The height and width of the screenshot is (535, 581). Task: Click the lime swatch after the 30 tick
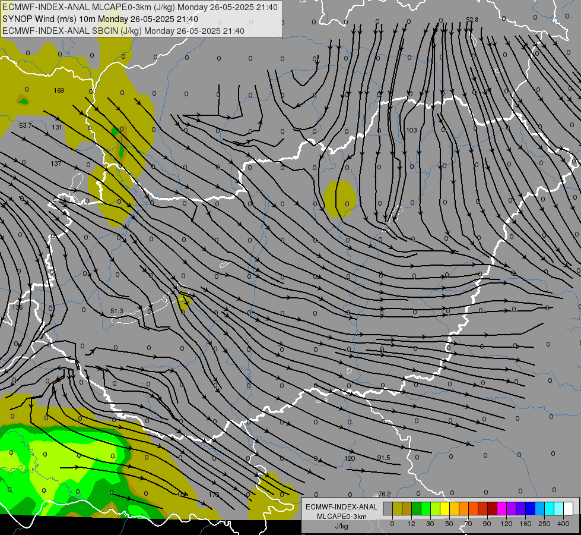click(436, 508)
